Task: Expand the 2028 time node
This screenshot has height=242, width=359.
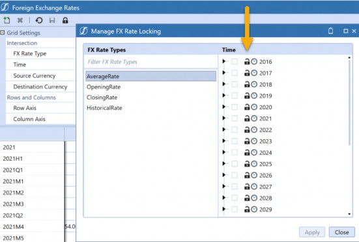Action: (x=224, y=198)
